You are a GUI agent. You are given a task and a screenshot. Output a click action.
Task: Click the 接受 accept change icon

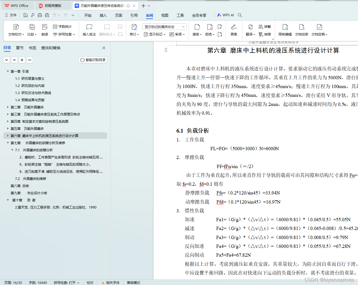pyautogui.click(x=197, y=27)
